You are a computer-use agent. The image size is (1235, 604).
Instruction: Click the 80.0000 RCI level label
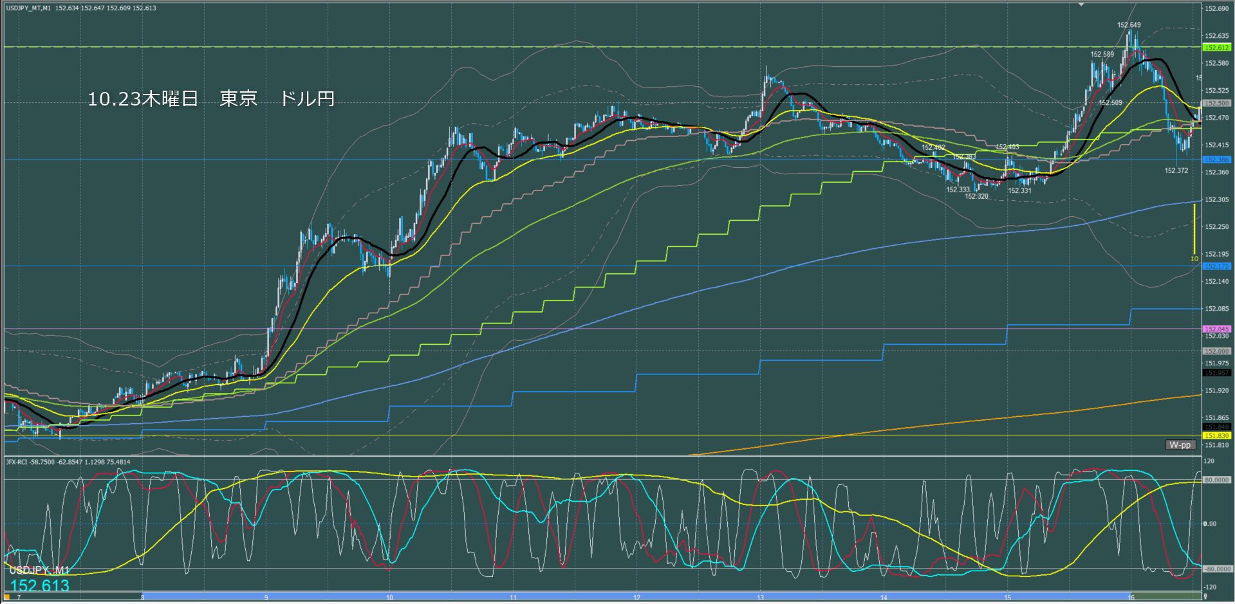tap(1216, 480)
